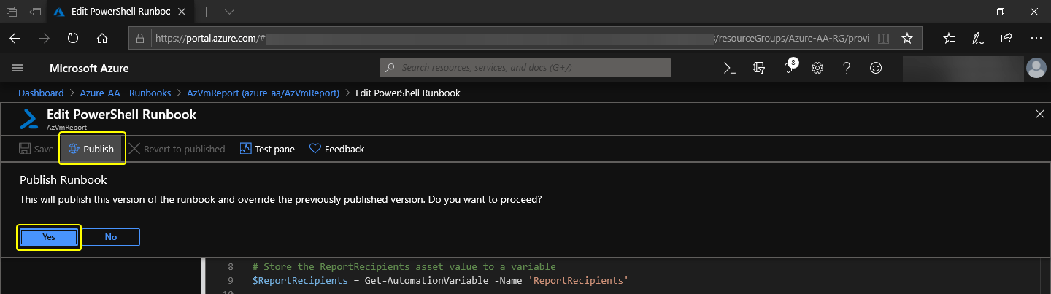The width and height of the screenshot is (1051, 294).
Task: Go to browser home page
Action: pyautogui.click(x=102, y=38)
